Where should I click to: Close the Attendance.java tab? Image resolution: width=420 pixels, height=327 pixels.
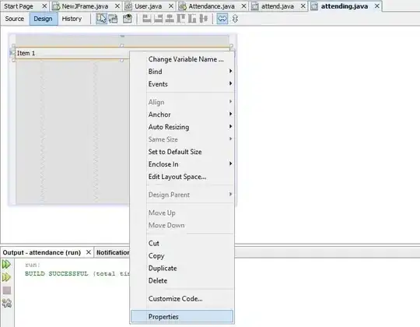pyautogui.click(x=243, y=6)
